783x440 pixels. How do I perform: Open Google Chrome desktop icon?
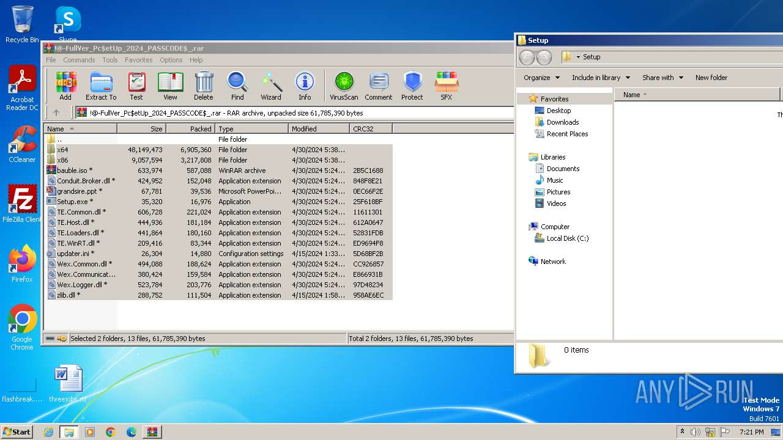coord(22,328)
